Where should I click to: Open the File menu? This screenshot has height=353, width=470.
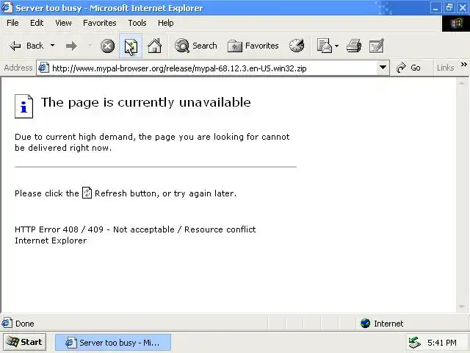click(12, 23)
